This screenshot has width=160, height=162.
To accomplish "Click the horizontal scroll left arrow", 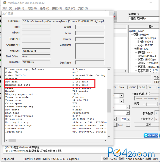I will point(7,141).
